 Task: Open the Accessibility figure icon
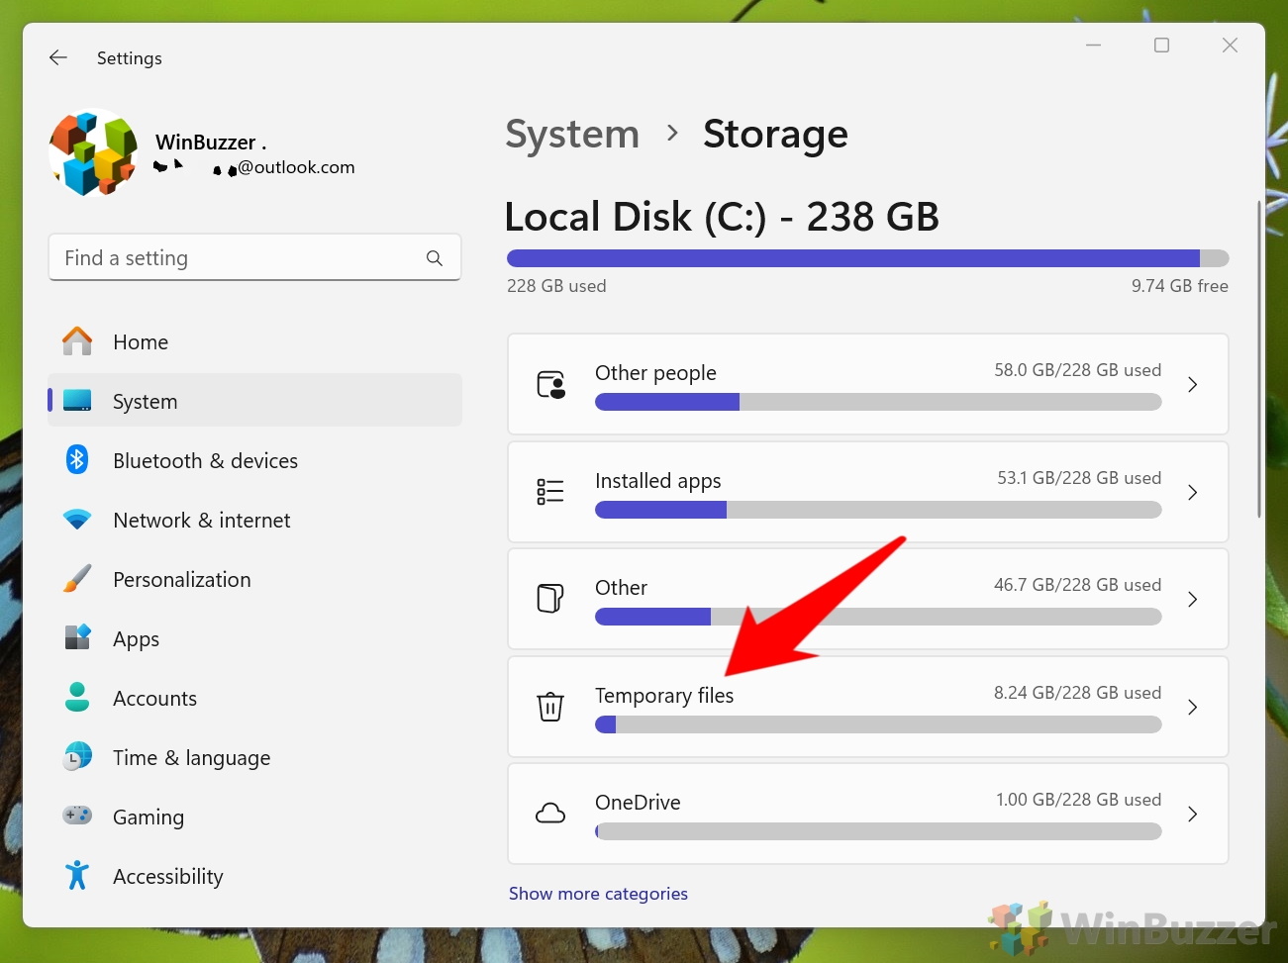[77, 875]
